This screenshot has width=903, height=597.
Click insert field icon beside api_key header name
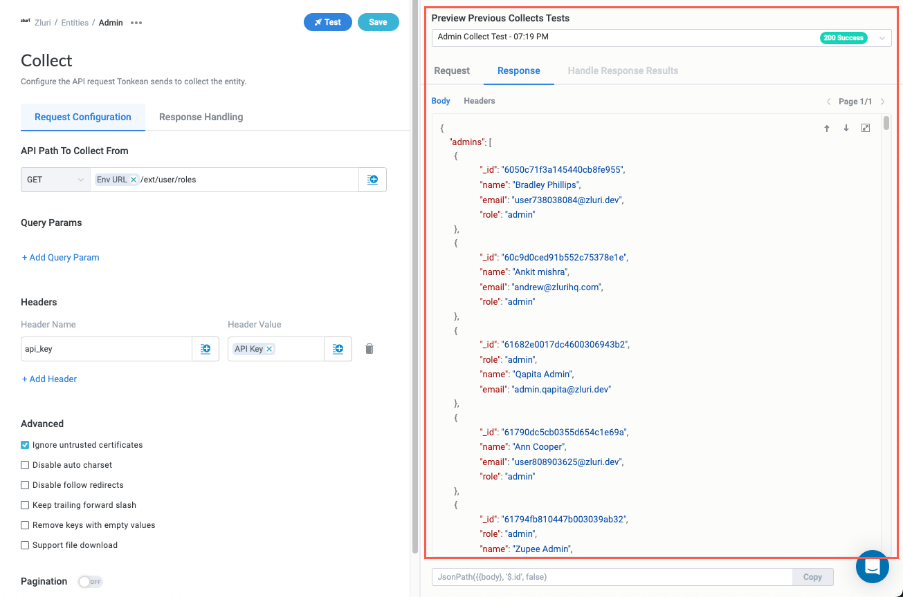206,349
